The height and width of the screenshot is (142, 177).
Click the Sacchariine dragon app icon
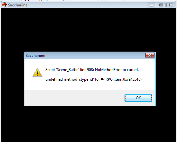[x=4, y=5]
